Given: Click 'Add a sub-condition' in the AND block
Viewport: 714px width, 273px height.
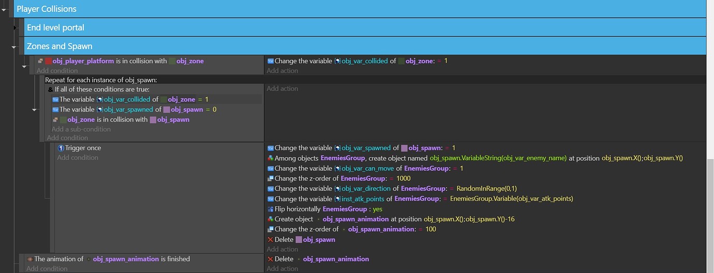Looking at the screenshot, I should (x=81, y=129).
